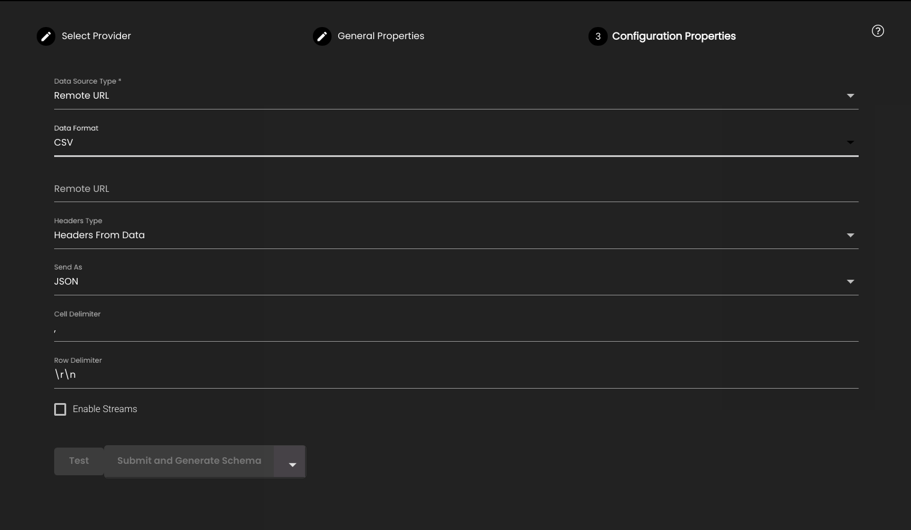Image resolution: width=911 pixels, height=530 pixels.
Task: Click the General Properties pencil icon
Action: [322, 36]
